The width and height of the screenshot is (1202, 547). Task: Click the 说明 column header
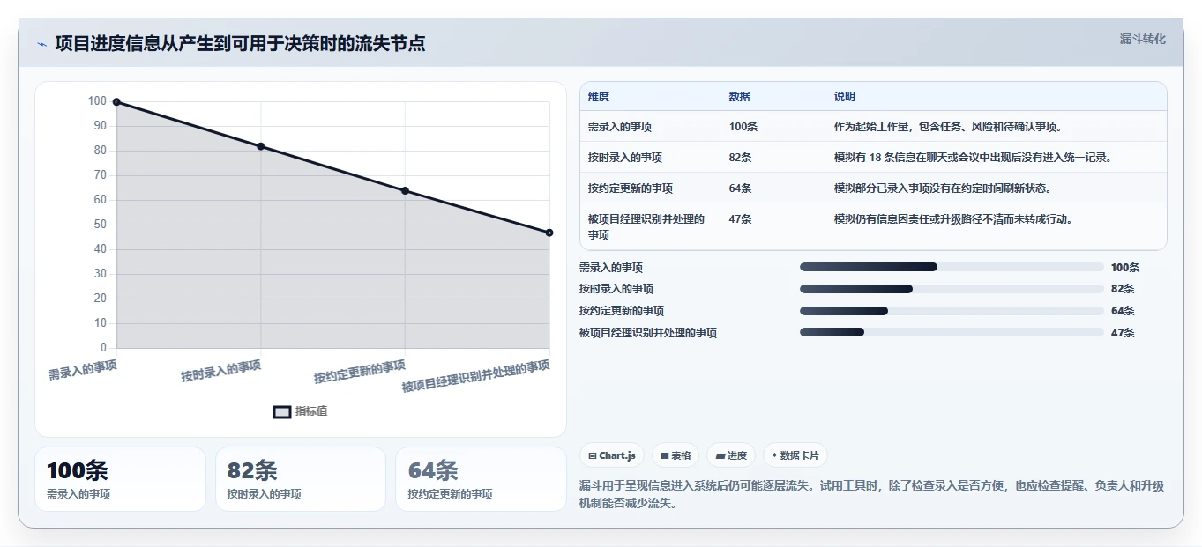(845, 97)
